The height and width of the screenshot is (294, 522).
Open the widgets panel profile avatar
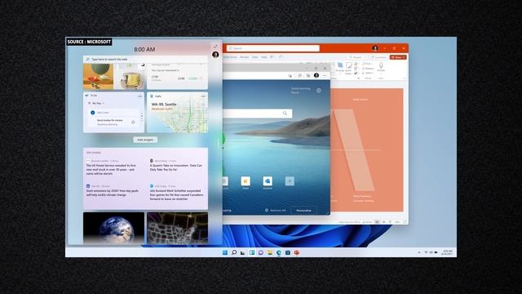[x=215, y=55]
